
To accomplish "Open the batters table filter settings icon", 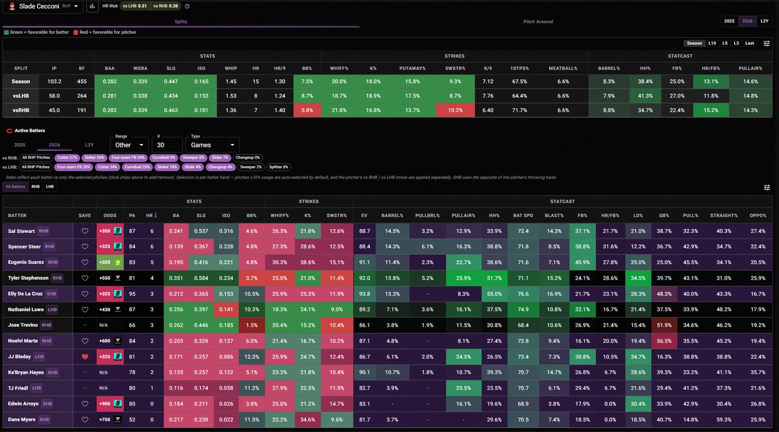I will (x=767, y=187).
